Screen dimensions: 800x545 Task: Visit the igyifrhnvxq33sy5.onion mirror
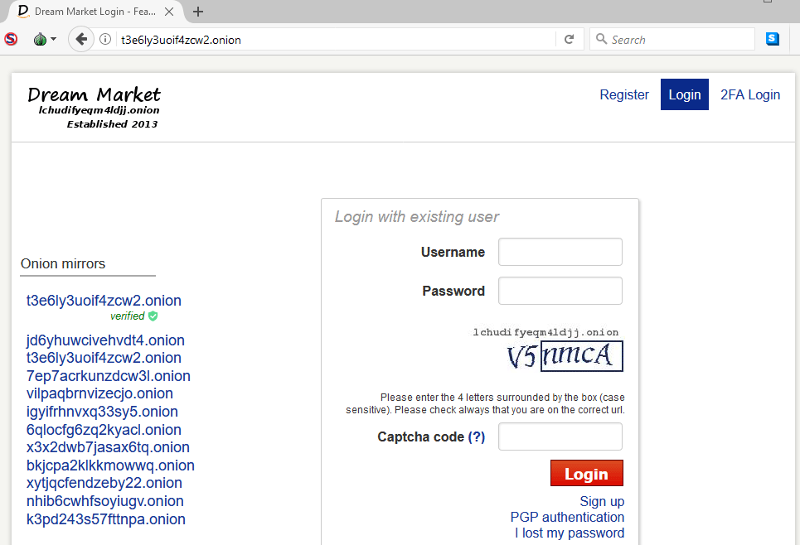102,412
